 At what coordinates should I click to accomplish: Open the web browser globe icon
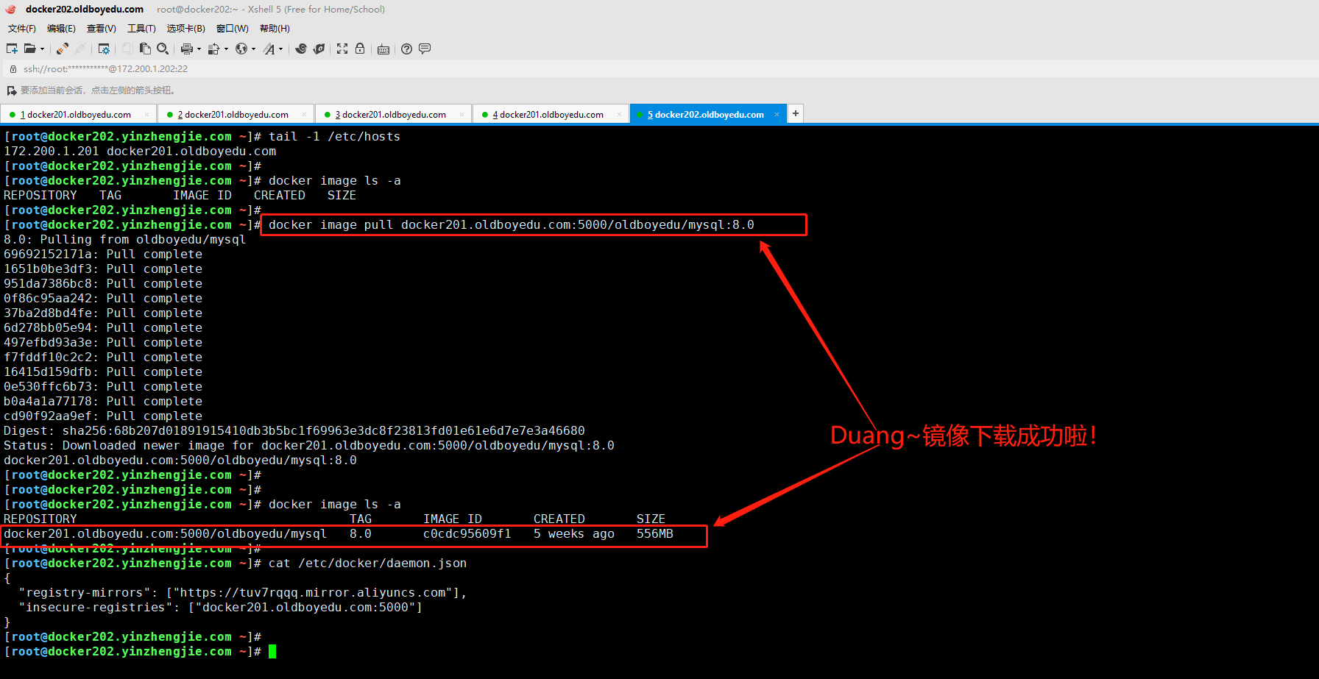pos(243,49)
